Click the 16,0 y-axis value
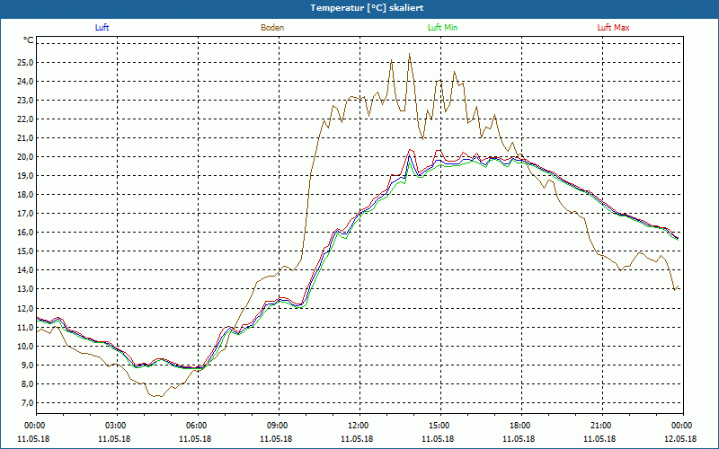This screenshot has height=449, width=719. coord(25,233)
